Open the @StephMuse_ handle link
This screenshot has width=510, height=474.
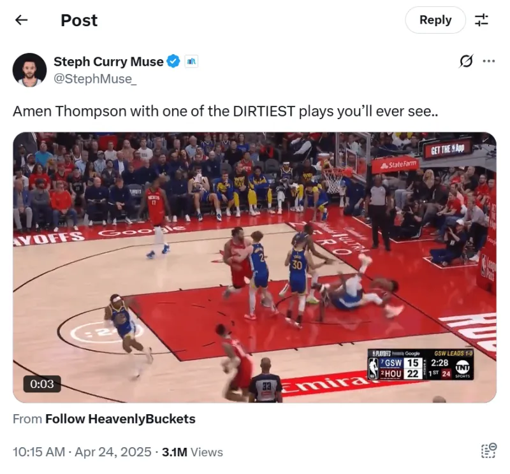(95, 78)
